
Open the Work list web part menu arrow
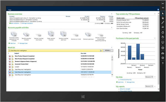click(111, 47)
